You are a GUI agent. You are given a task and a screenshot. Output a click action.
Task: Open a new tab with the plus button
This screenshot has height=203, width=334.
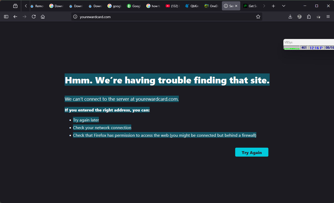pos(273,6)
